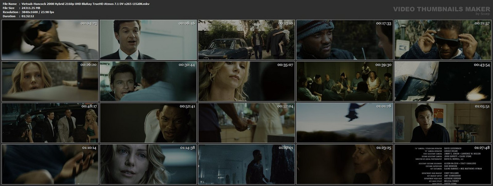Open the thumbnail timestamped 00:52:41
This screenshot has height=186, width=493.
click(148, 123)
